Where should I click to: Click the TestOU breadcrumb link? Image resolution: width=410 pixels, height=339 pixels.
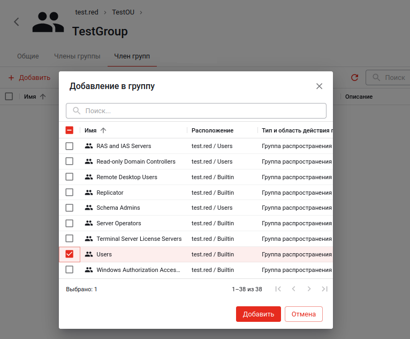(x=123, y=12)
